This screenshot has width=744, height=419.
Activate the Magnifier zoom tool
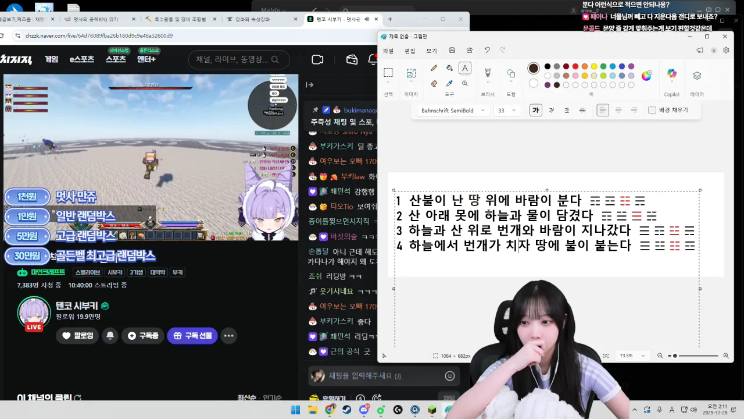click(465, 84)
